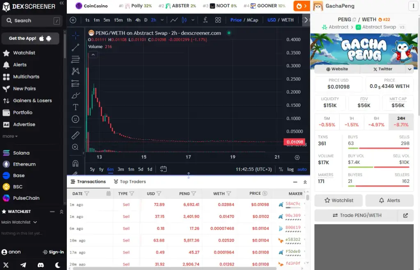Open the go-to-date calendar icon

(163, 169)
